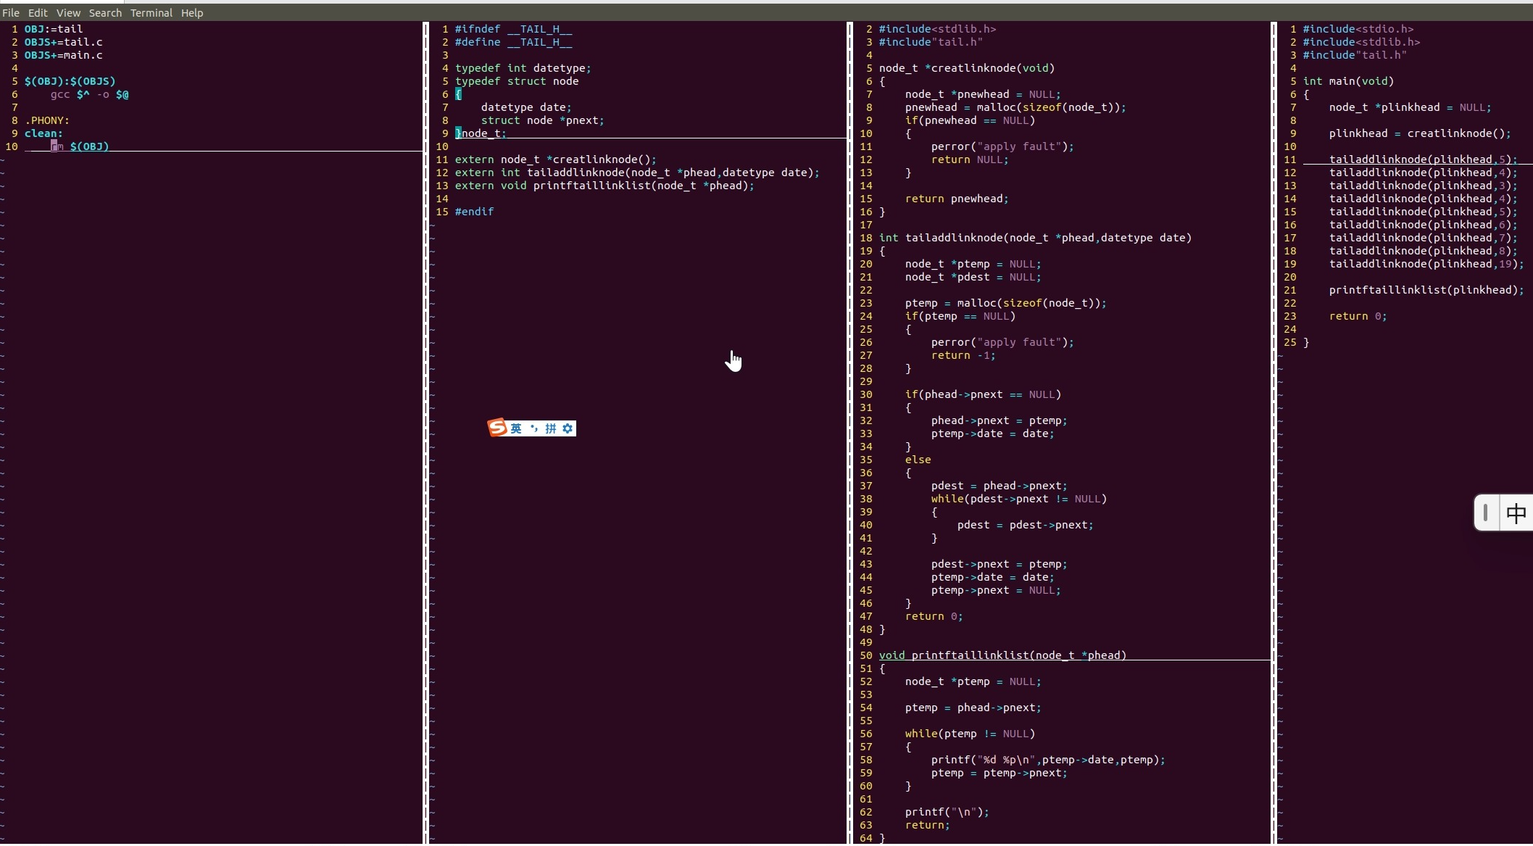Image resolution: width=1533 pixels, height=846 pixels.
Task: Click the highlighted opening brace in tail.h struct
Action: click(458, 94)
